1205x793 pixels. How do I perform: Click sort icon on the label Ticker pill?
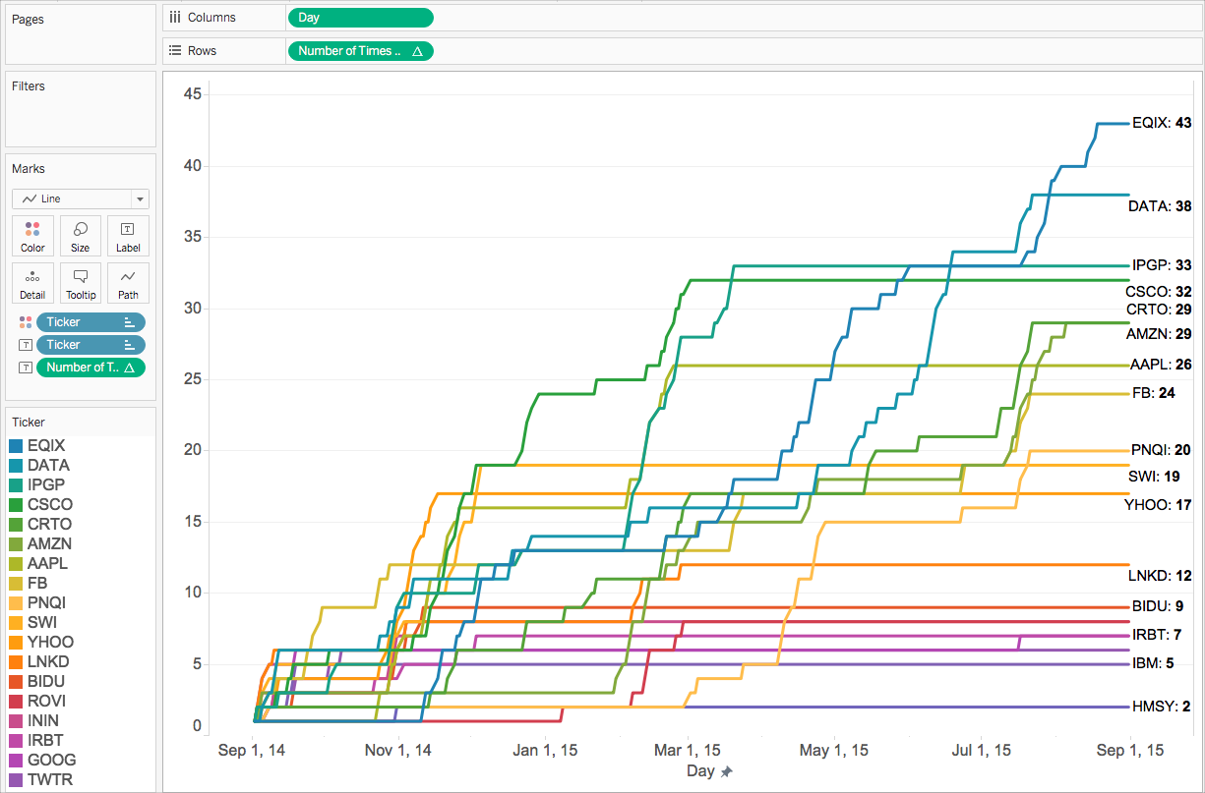[130, 345]
